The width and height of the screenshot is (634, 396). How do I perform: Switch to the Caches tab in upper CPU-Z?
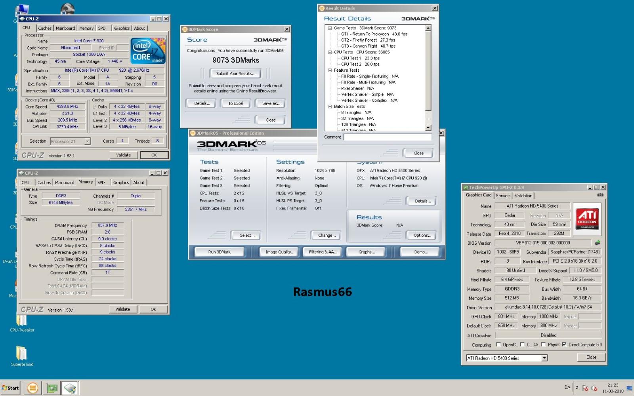coord(45,29)
